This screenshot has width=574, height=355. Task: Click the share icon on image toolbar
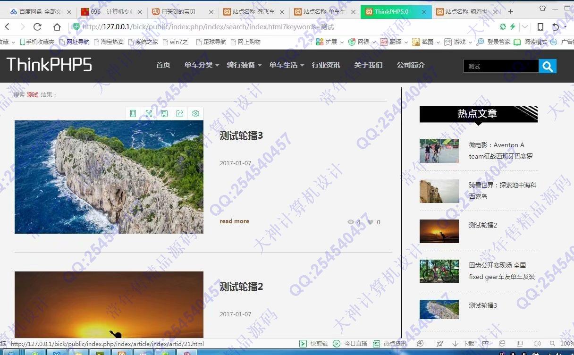point(180,113)
